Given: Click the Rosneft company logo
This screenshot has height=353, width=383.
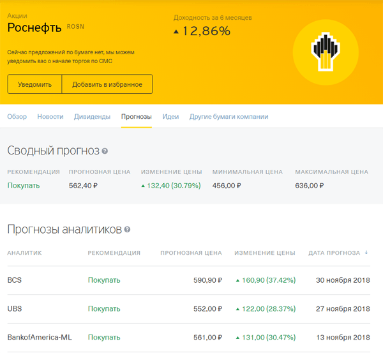Looking at the screenshot, I should click(326, 52).
